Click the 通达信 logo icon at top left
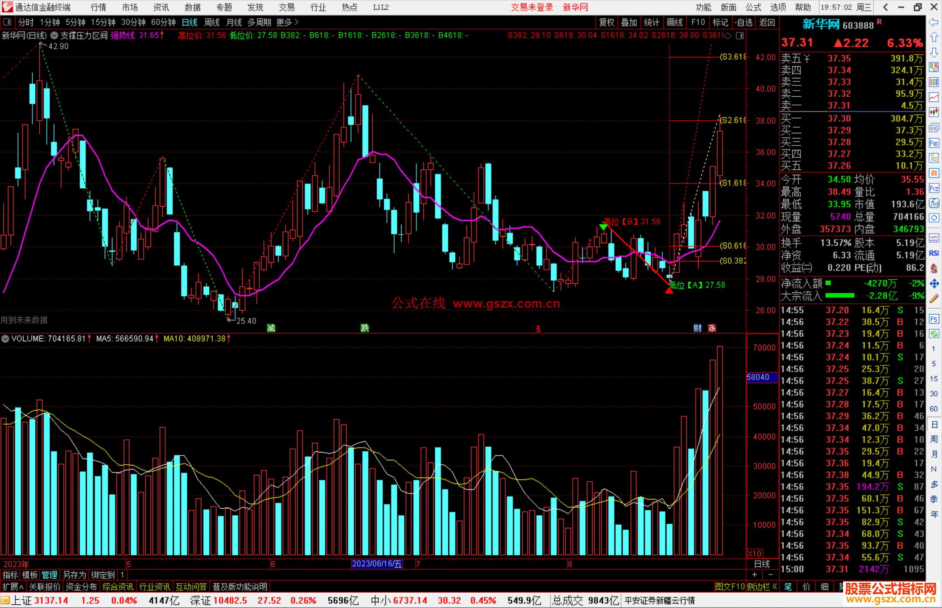The image size is (942, 608). click(x=7, y=7)
